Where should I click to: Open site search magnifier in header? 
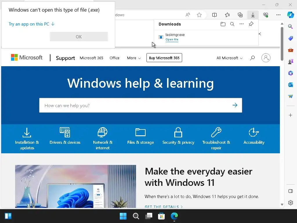252,58
